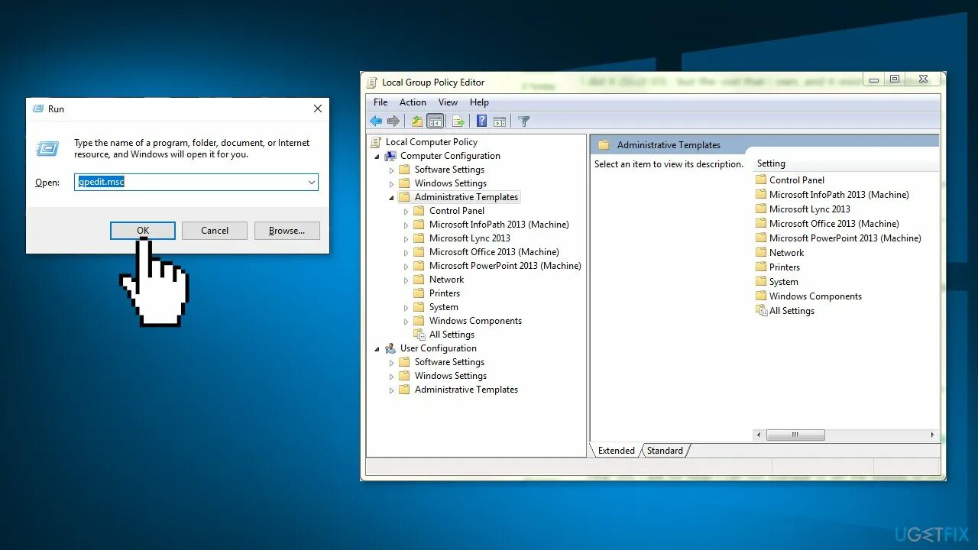978x550 pixels.
Task: Click Local Computer Policy root icon
Action: tap(375, 142)
